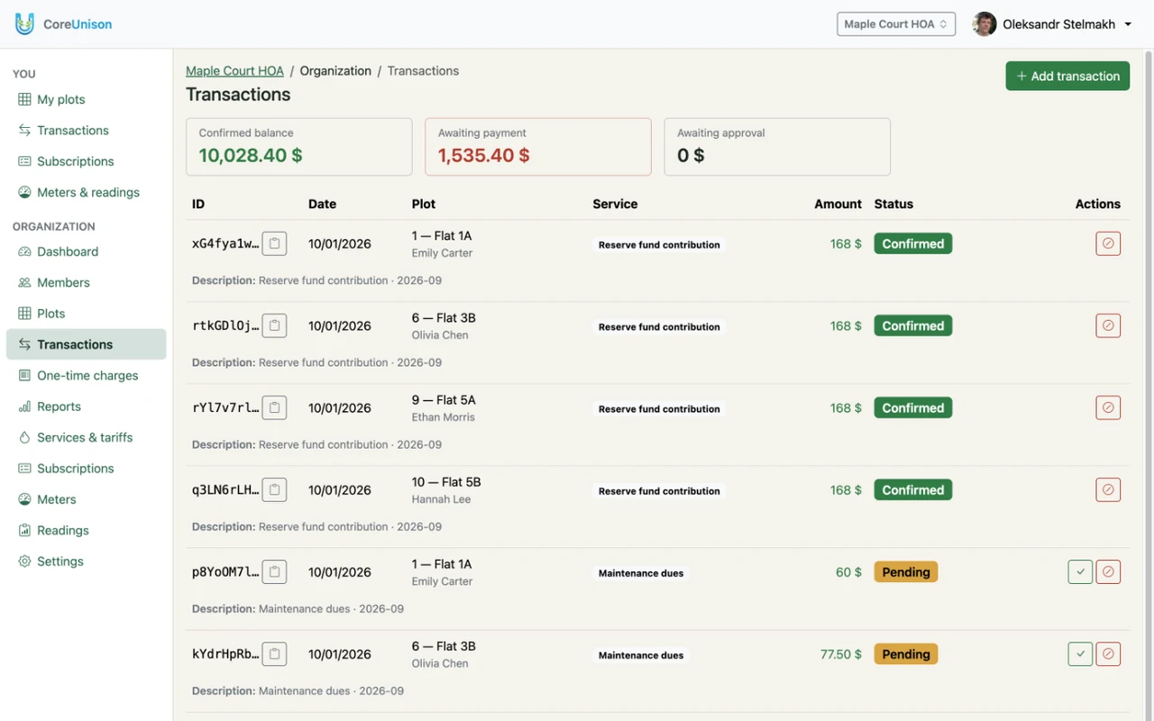Copy transaction ID kYdrHpRb

274,653
